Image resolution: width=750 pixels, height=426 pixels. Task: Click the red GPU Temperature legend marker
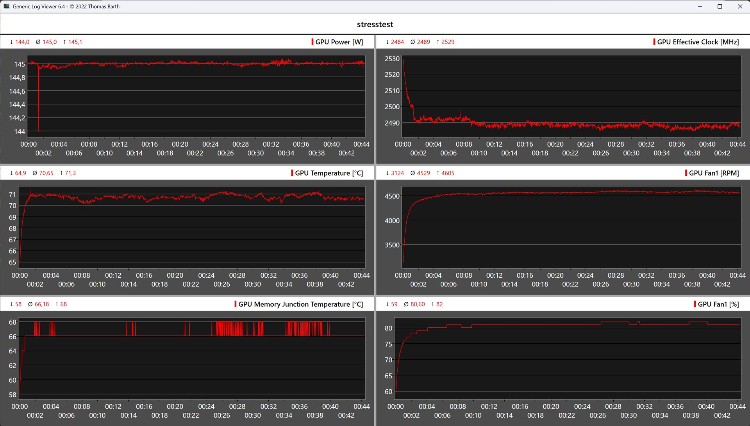[292, 173]
